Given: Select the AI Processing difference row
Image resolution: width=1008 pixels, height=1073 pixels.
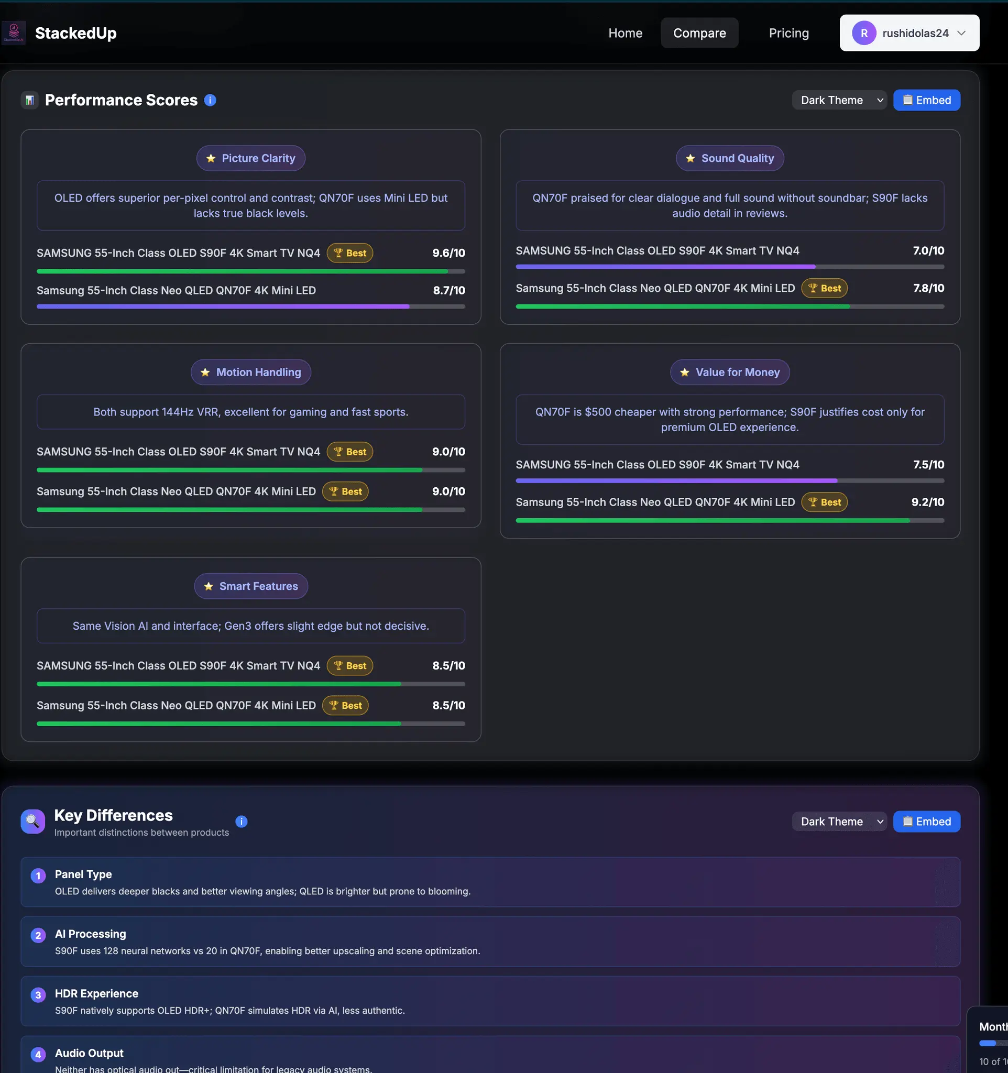Looking at the screenshot, I should coord(490,942).
